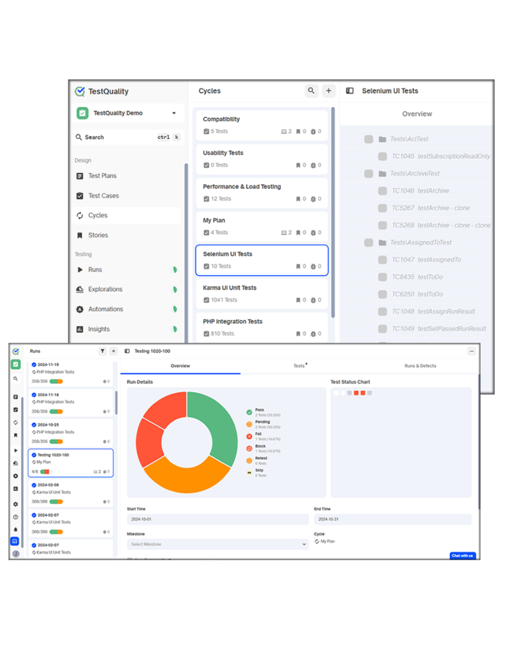Select the PHP Integration Tests cycle card
This screenshot has height=653, width=506.
click(x=262, y=327)
